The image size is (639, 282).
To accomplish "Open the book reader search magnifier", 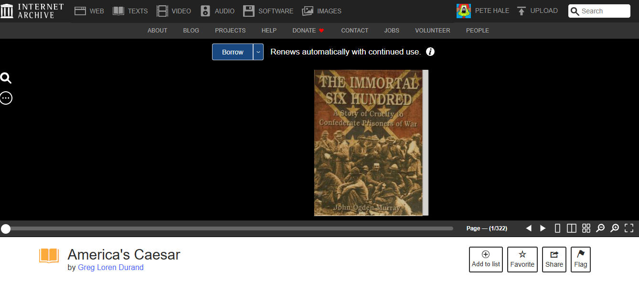I will click(x=6, y=78).
